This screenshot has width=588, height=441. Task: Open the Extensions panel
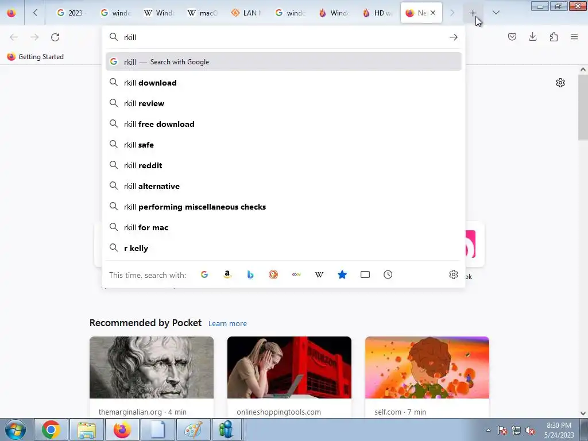[554, 37]
